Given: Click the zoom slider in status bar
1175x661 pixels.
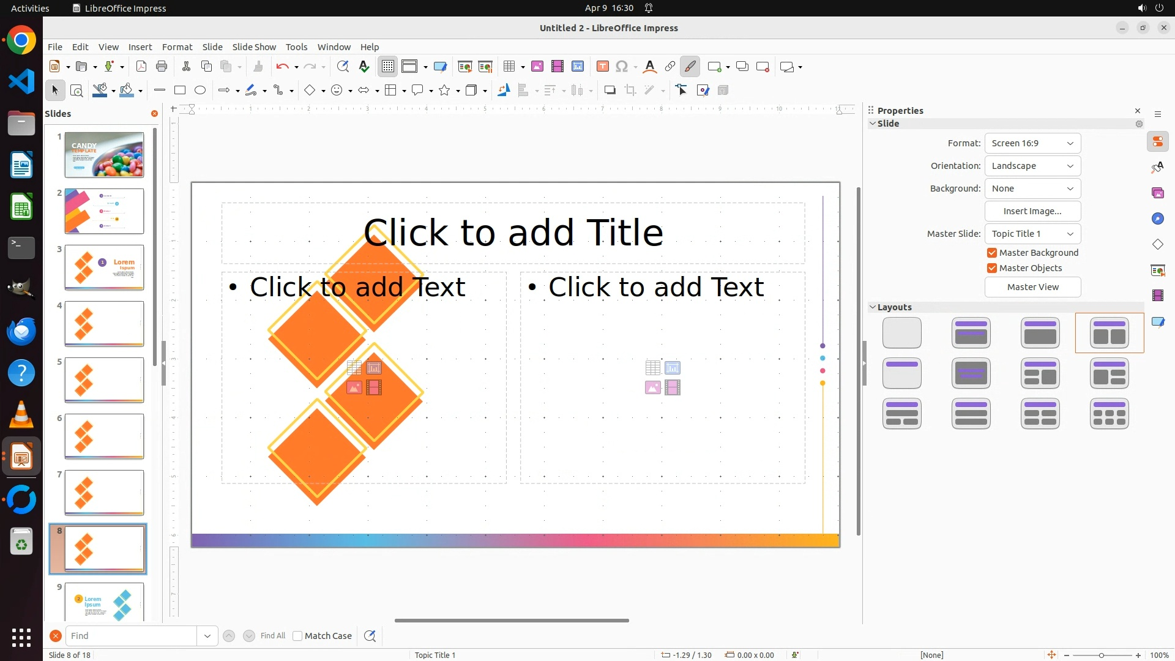Looking at the screenshot, I should [x=1102, y=655].
